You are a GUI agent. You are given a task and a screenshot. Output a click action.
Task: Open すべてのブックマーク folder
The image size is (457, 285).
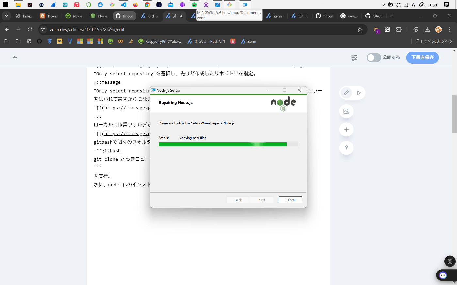pos(434,41)
